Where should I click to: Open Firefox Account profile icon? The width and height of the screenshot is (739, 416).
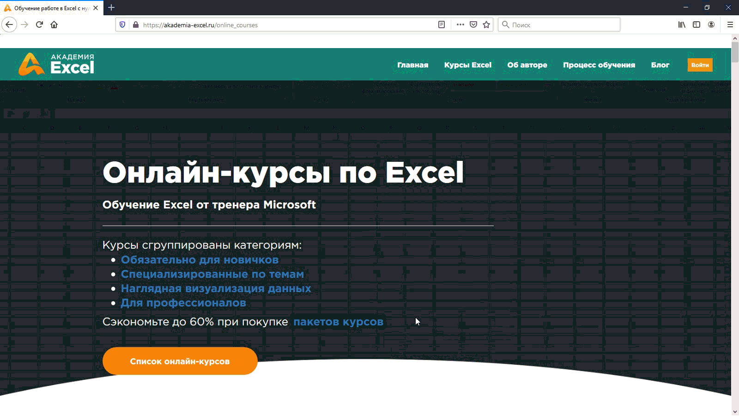click(x=711, y=24)
